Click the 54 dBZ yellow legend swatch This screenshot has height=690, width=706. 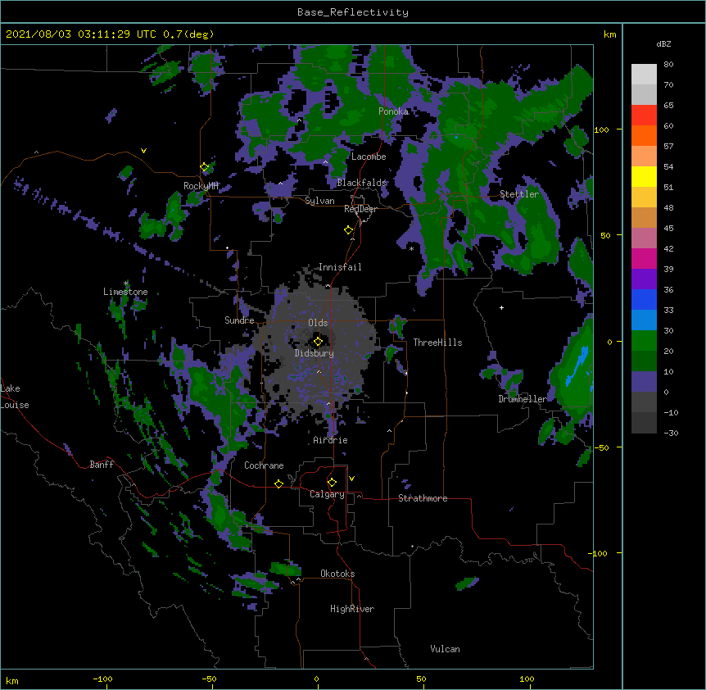pyautogui.click(x=644, y=176)
